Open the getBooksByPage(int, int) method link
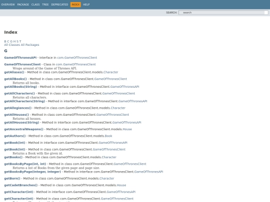 (x=25, y=164)
